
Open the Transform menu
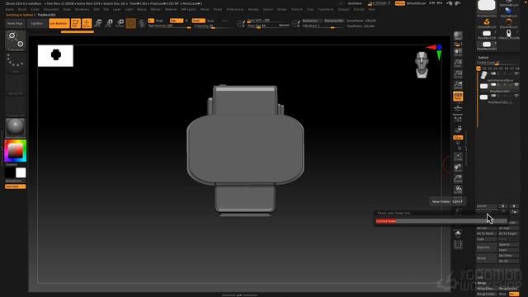pyautogui.click(x=326, y=9)
